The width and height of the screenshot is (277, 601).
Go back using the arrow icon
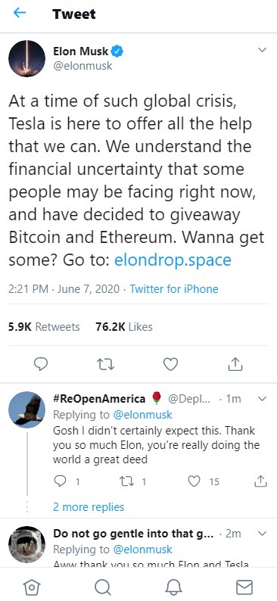tap(20, 14)
